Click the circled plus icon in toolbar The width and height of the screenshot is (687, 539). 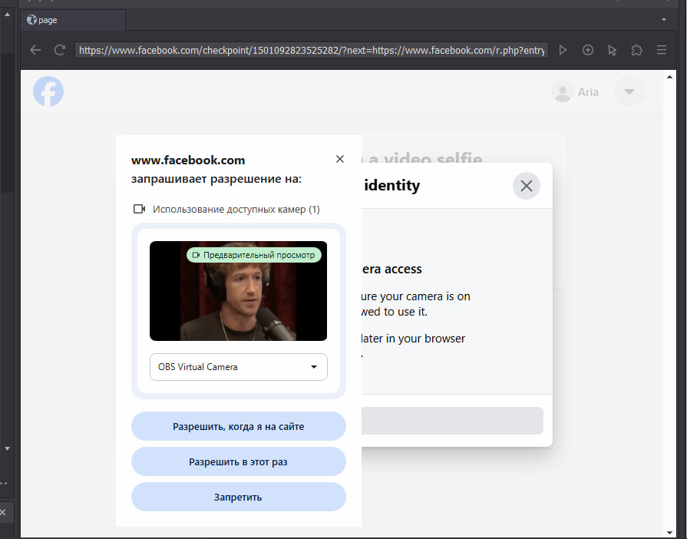coord(588,50)
